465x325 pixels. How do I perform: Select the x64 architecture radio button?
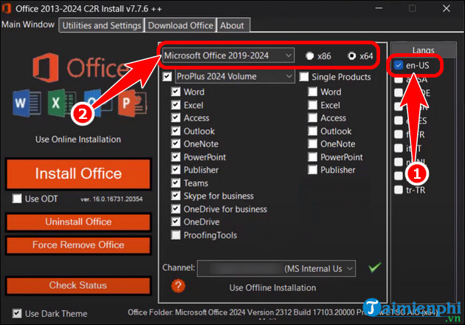coord(352,56)
